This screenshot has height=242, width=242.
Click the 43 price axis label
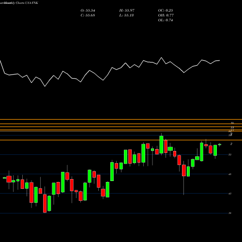[230, 194]
